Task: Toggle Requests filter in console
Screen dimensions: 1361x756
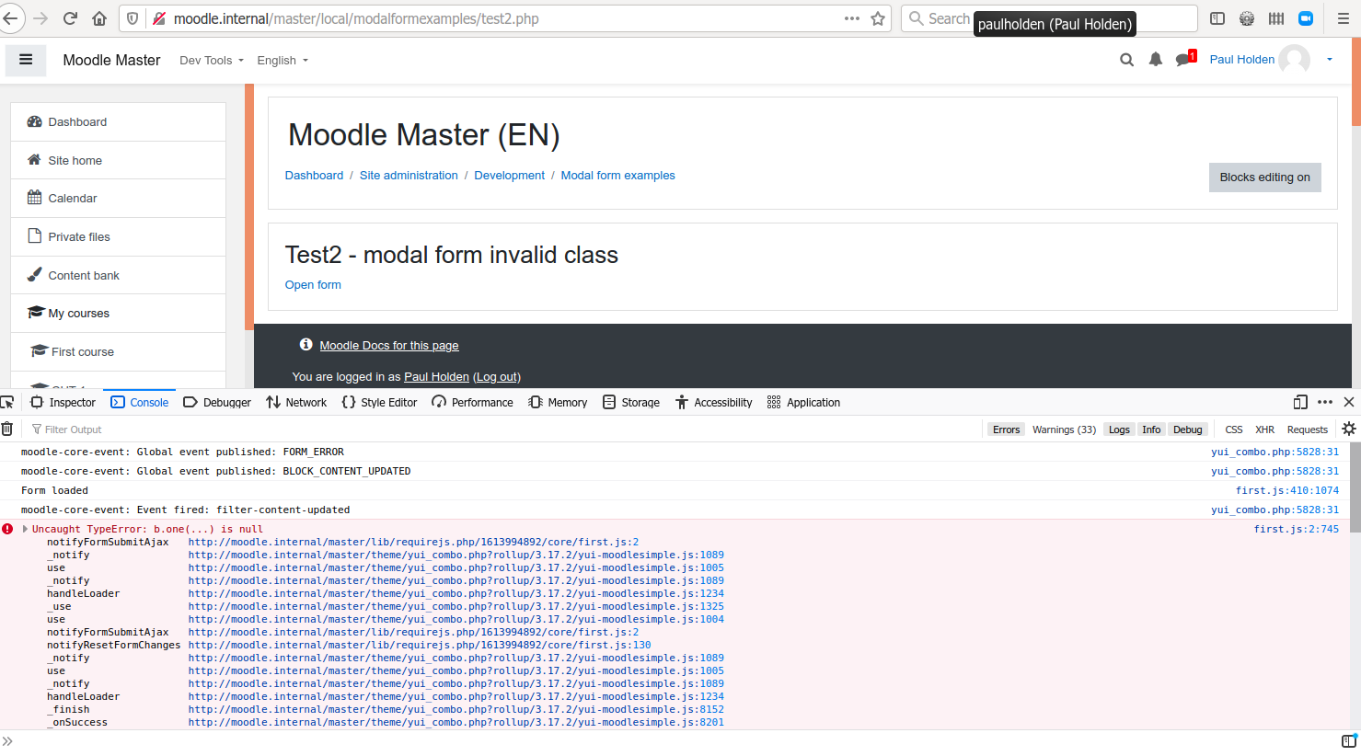Action: tap(1308, 430)
